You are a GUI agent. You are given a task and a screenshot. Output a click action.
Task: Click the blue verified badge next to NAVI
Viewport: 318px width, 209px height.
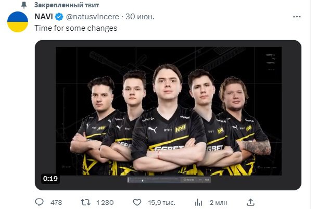(59, 17)
